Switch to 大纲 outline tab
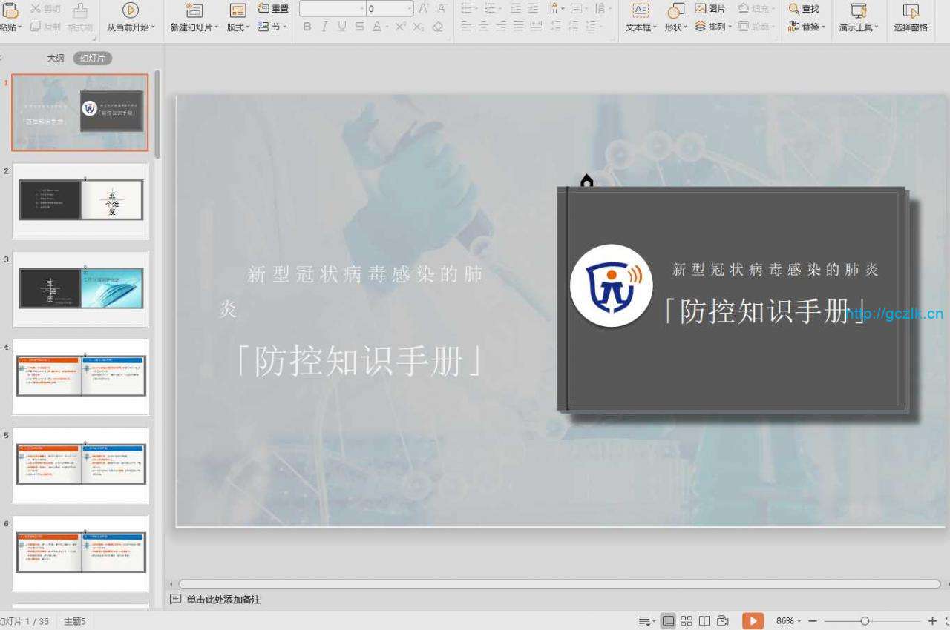Viewport: 950px width, 630px height. [x=56, y=59]
